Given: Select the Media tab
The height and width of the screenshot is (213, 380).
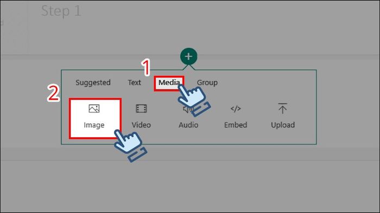Looking at the screenshot, I should click(169, 83).
